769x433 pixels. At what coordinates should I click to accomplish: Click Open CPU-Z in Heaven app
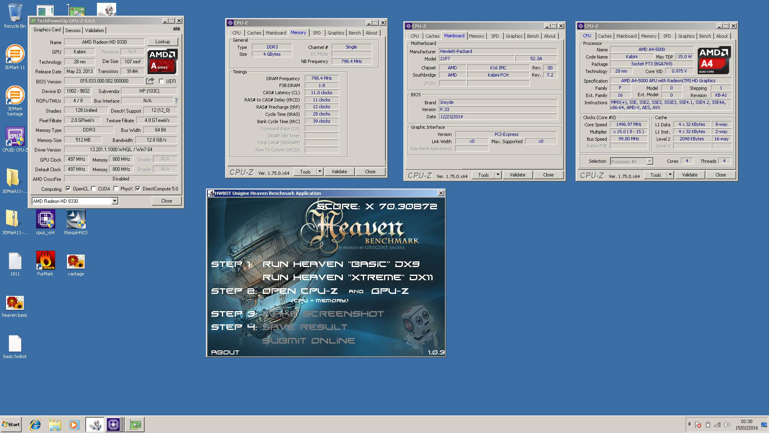(x=300, y=291)
